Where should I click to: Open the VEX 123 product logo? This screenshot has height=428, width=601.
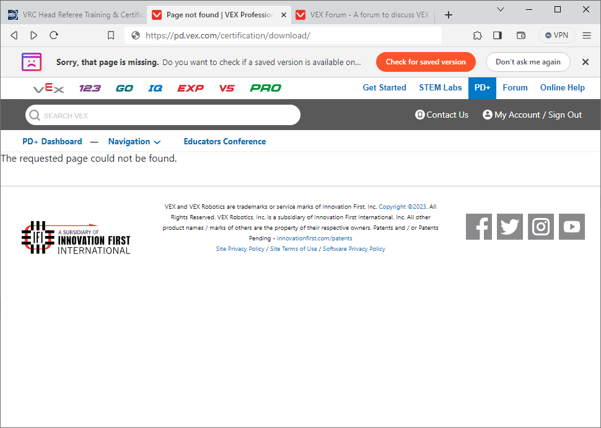90,89
